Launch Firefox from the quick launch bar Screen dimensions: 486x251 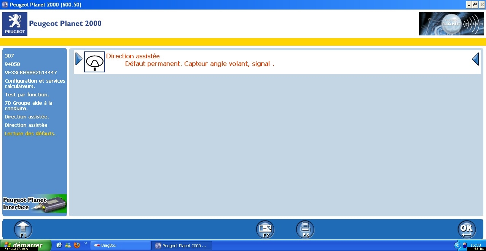[77, 245]
